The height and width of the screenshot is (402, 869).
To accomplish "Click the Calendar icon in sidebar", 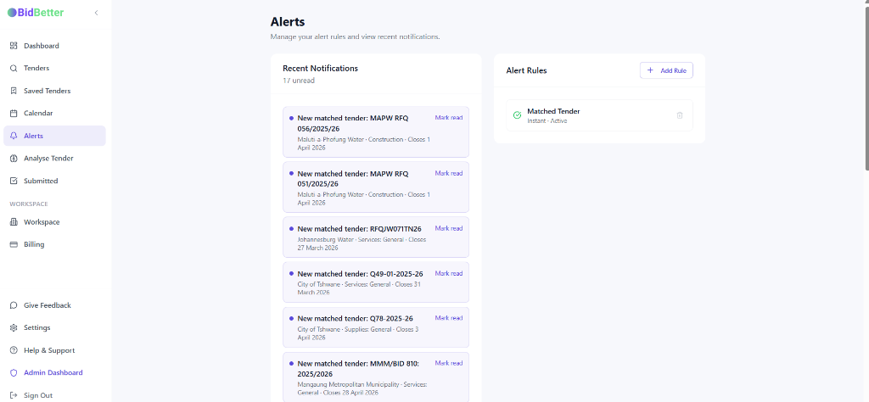I will [x=14, y=113].
